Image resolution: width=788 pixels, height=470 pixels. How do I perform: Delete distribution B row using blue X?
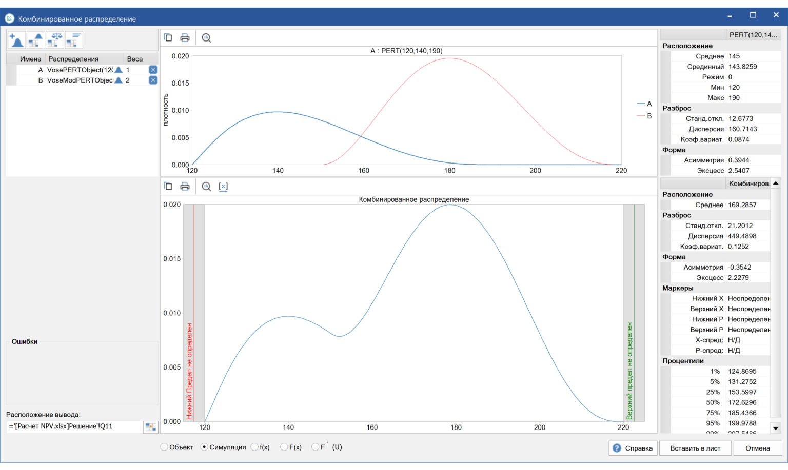point(153,80)
